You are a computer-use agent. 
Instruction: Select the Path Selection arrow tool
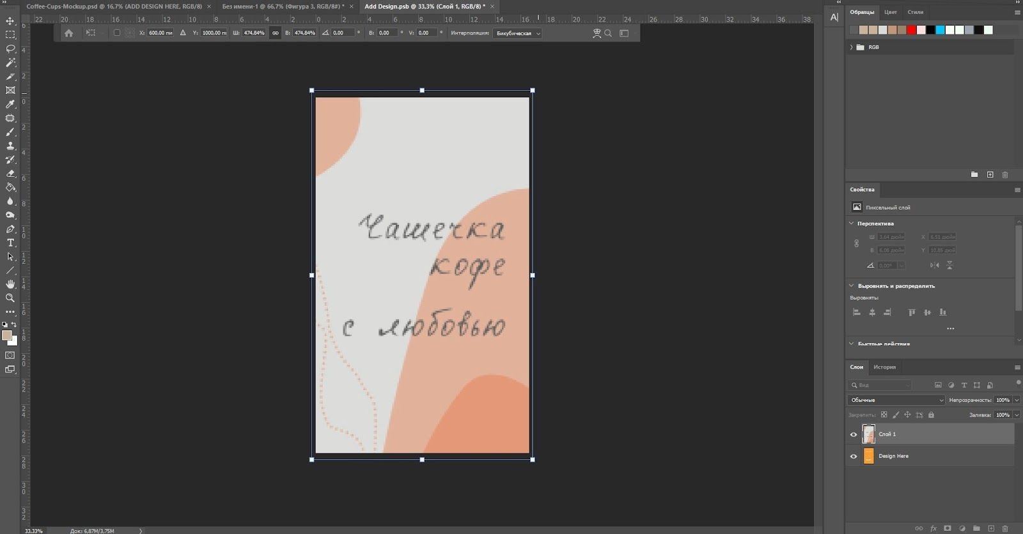click(x=10, y=256)
